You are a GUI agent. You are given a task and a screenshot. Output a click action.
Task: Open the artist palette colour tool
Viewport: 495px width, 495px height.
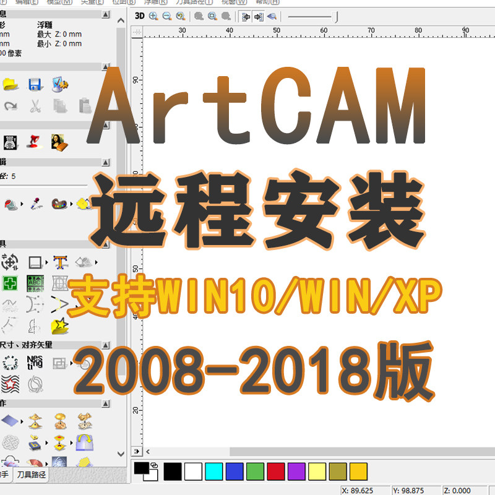click(59, 204)
